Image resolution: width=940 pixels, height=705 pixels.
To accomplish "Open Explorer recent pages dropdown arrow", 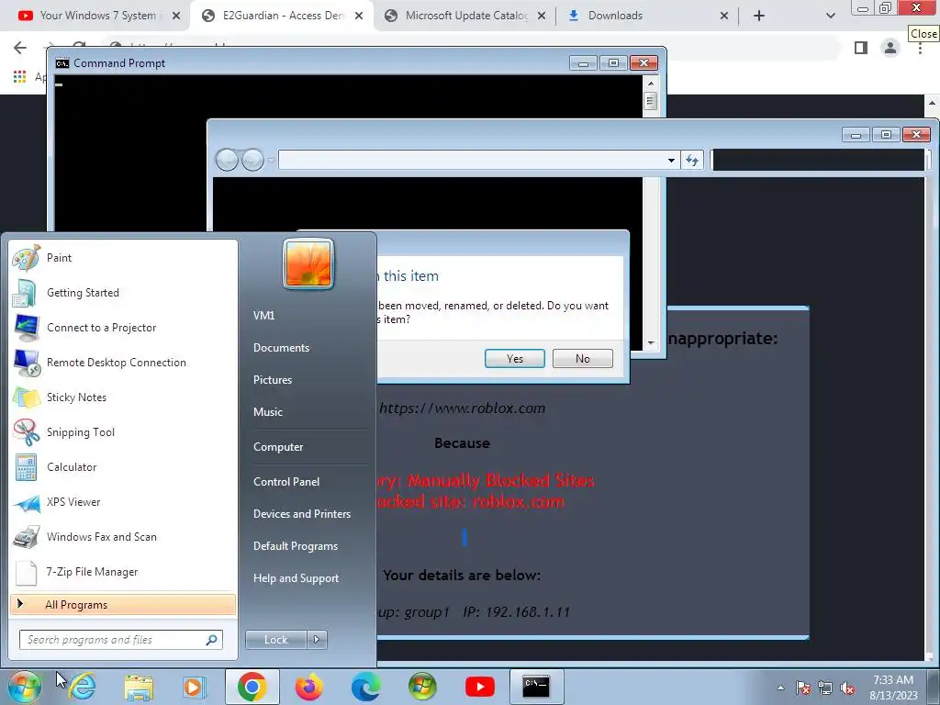I will point(271,160).
